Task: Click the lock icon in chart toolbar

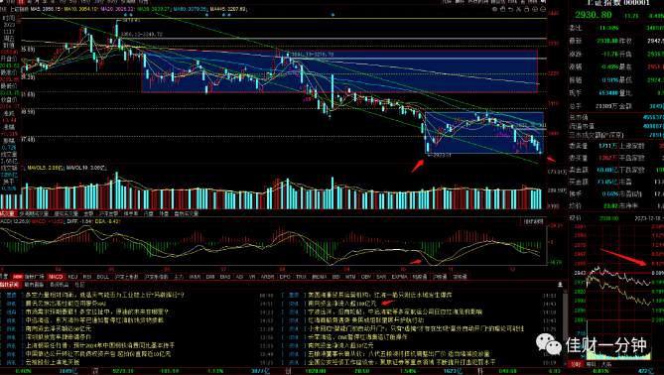Action: pos(527,9)
